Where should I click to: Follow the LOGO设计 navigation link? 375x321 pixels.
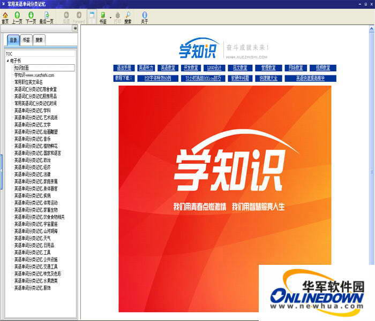214,68
